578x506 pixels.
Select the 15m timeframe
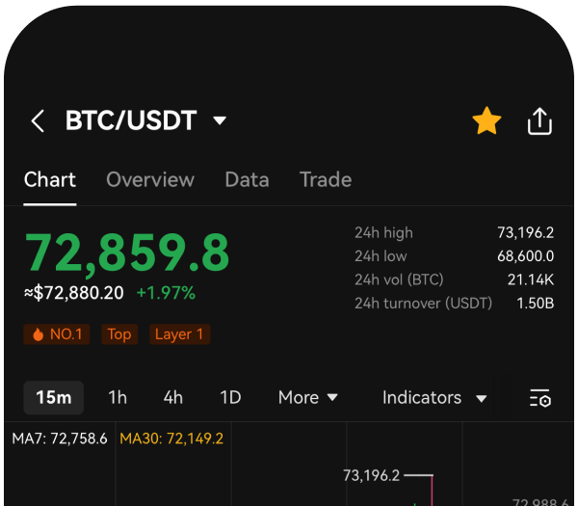[54, 398]
